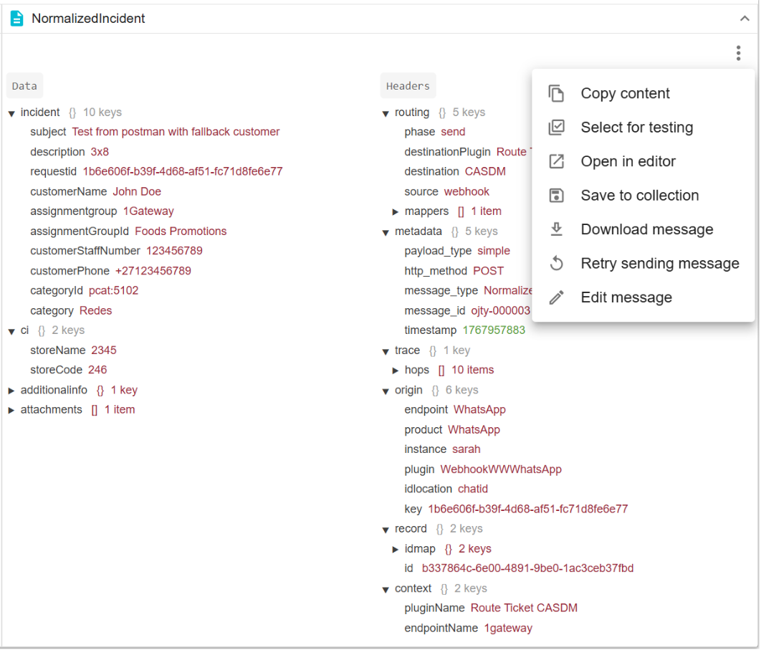761x650 pixels.
Task: Click the Headers section label
Action: [x=408, y=86]
